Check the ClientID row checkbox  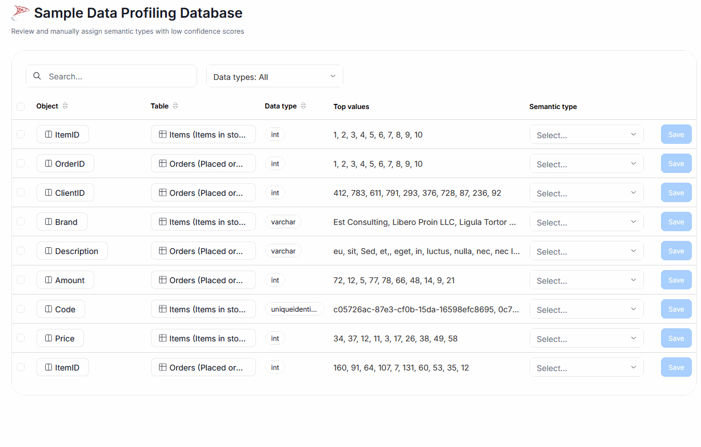21,192
